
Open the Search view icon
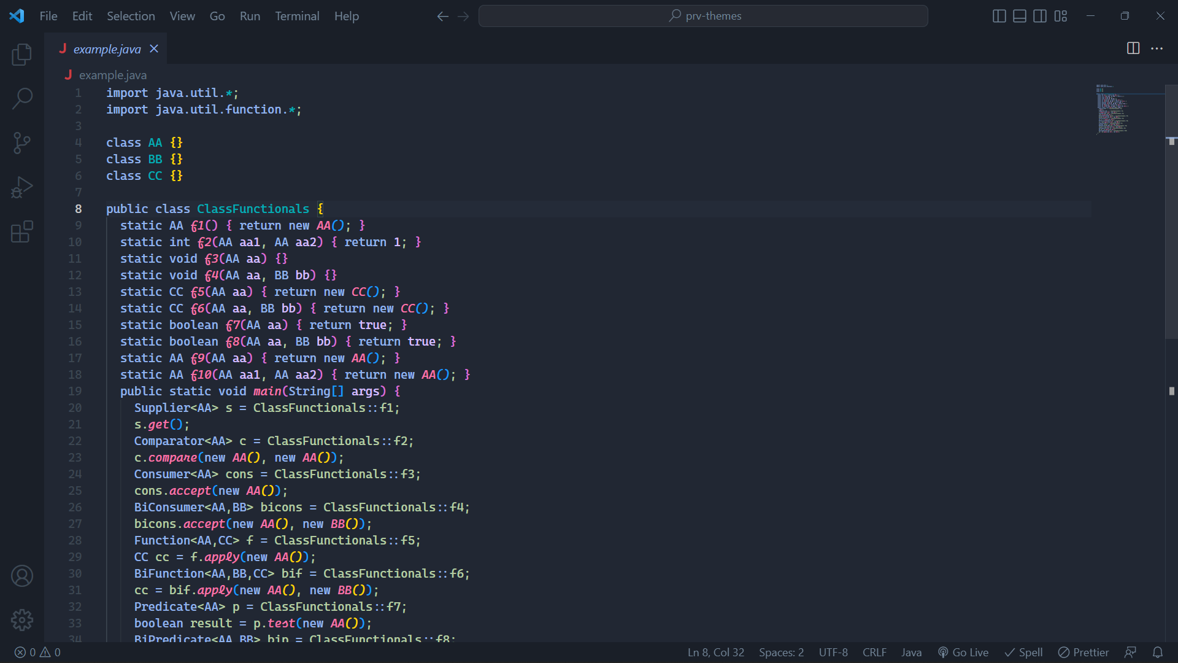point(22,98)
